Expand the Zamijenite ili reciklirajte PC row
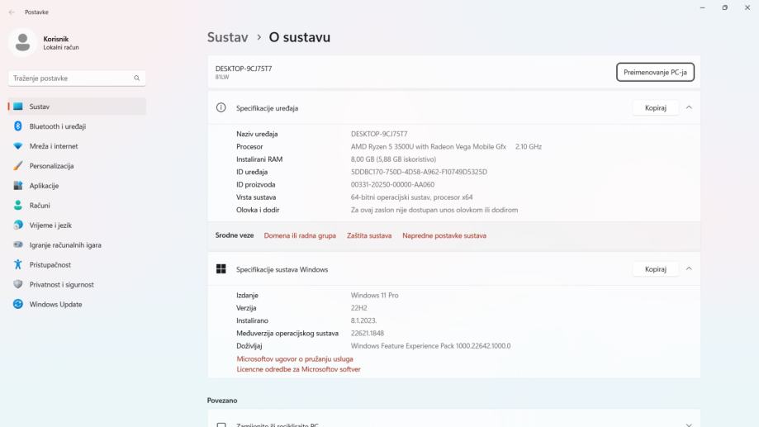 pos(689,425)
